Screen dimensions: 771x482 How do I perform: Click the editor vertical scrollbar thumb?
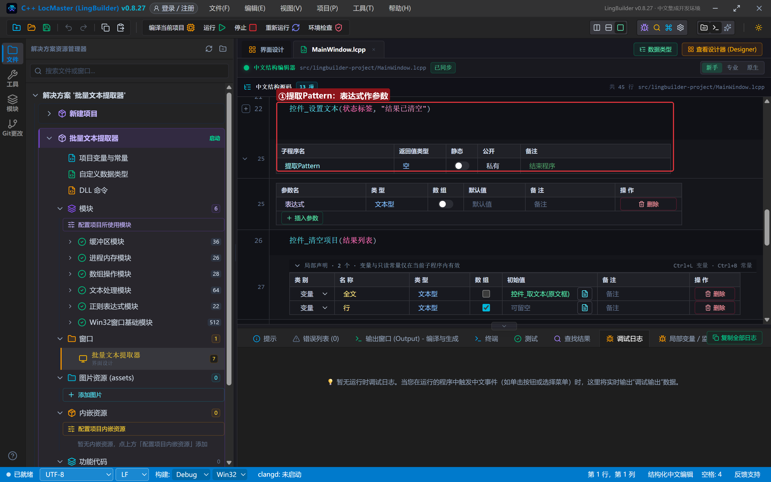click(766, 227)
